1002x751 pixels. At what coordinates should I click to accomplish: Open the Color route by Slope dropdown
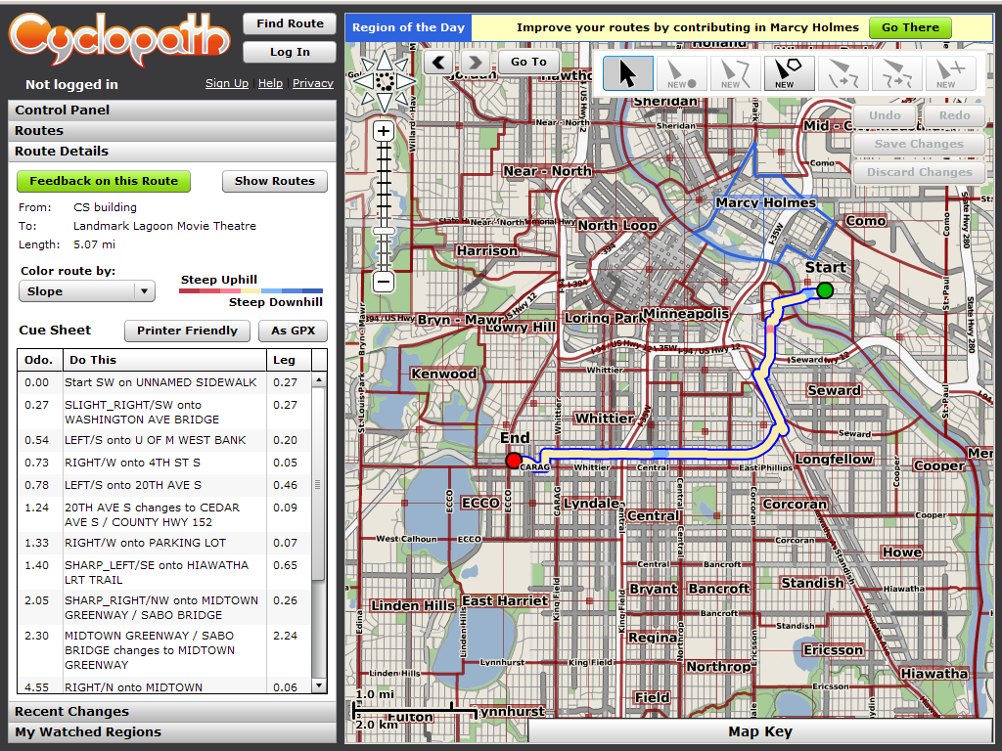87,291
